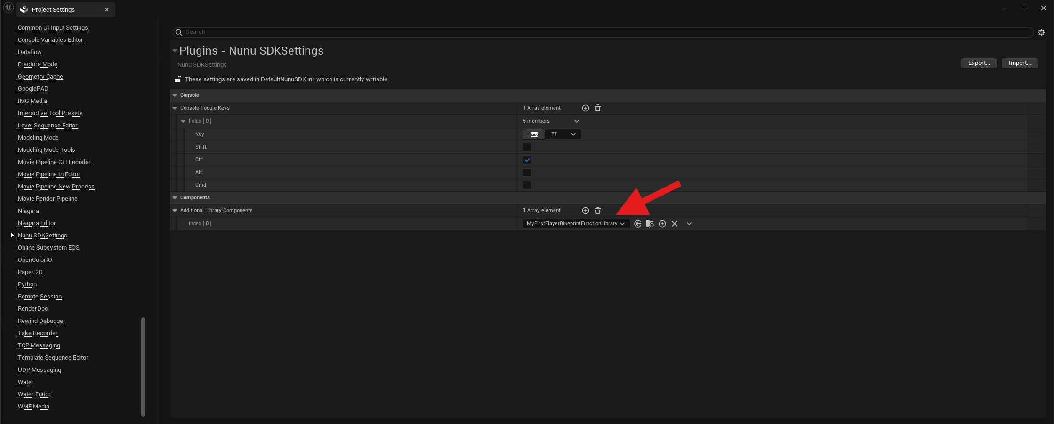Open Geometry Cache settings
Screen dimensions: 1054x424
pyautogui.click(x=40, y=77)
